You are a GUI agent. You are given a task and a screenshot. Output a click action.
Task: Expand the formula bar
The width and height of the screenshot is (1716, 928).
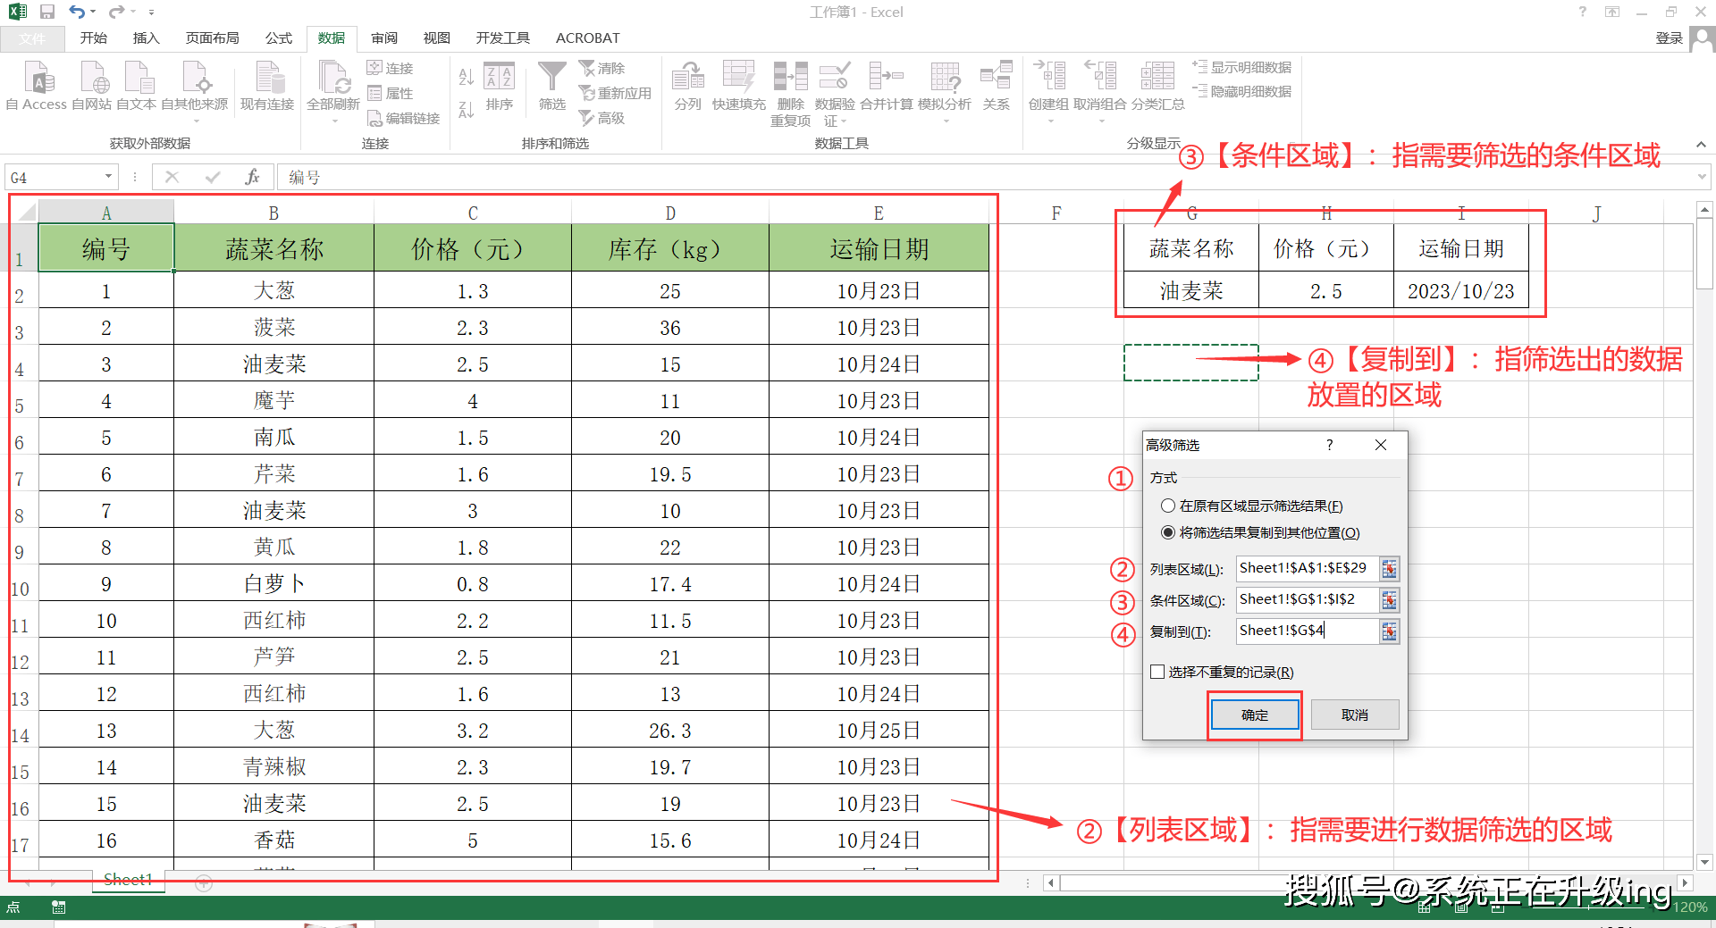[x=1702, y=177]
